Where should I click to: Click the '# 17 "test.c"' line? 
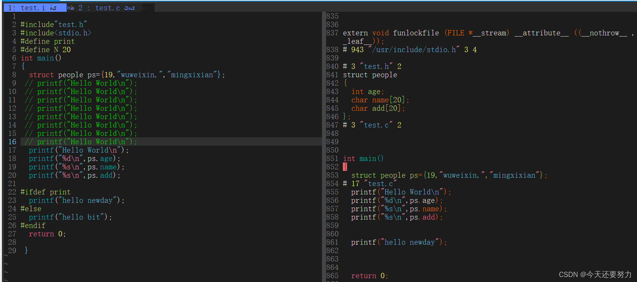pyautogui.click(x=370, y=184)
